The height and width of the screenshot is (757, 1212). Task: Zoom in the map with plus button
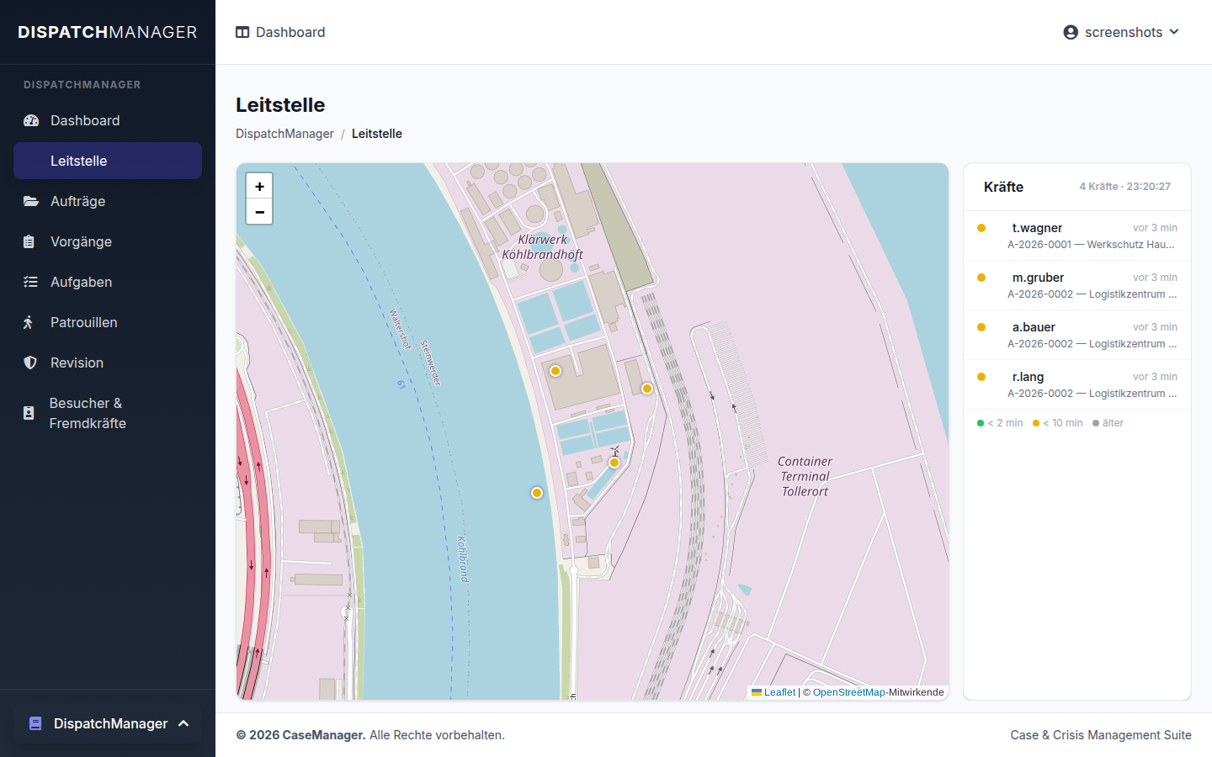point(259,187)
